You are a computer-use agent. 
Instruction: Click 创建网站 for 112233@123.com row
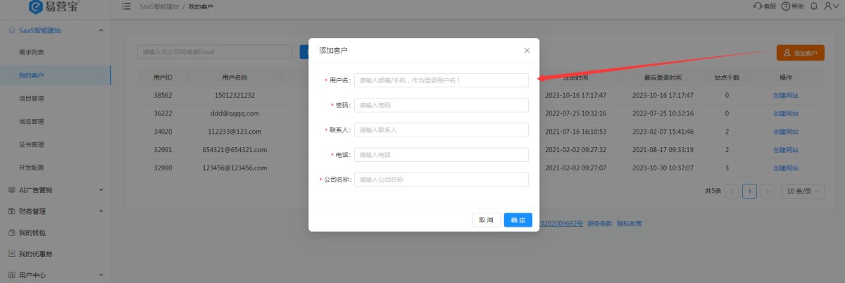click(786, 132)
